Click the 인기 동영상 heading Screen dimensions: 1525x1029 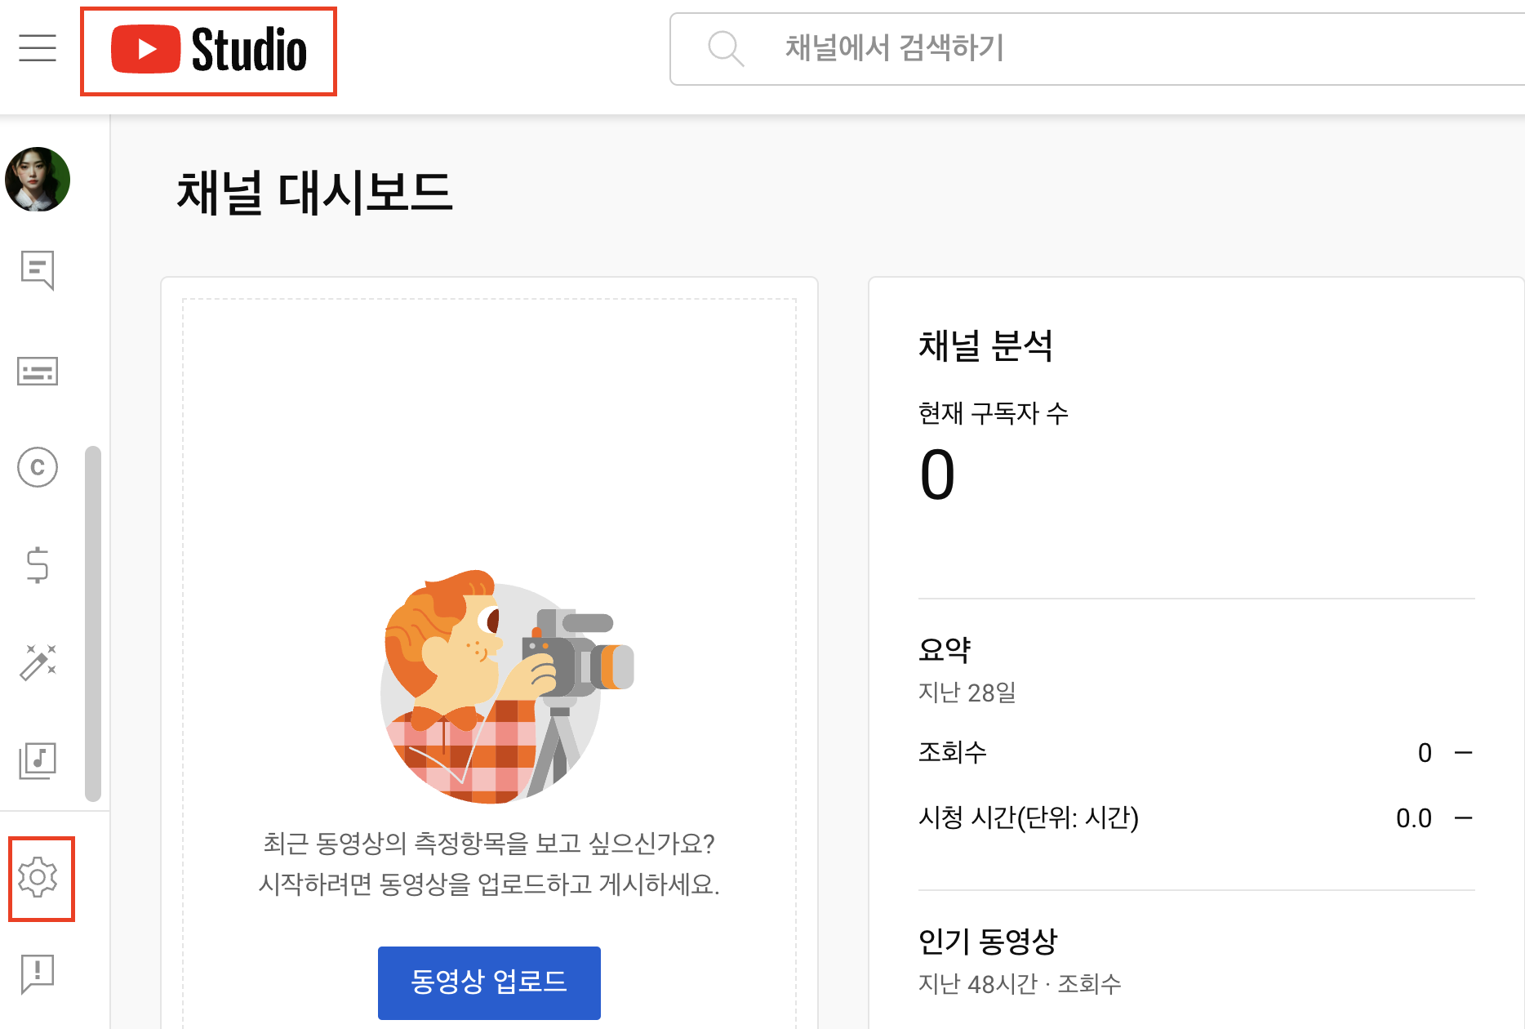coord(987,942)
